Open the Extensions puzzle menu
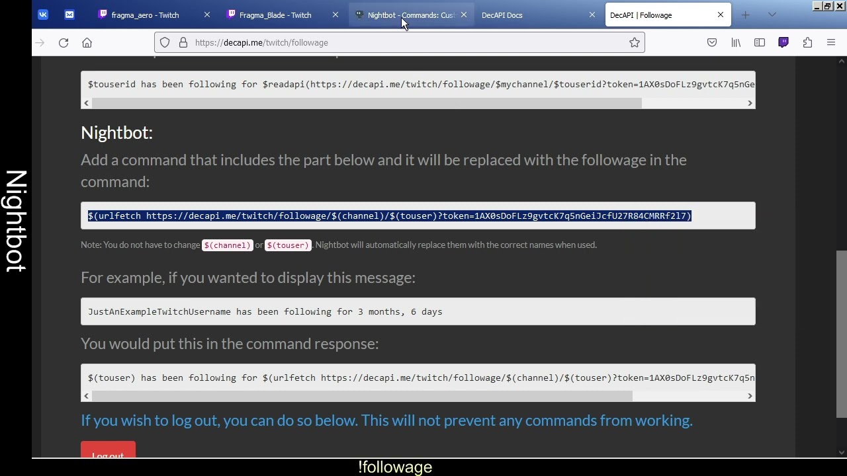The width and height of the screenshot is (847, 476). pos(807,42)
